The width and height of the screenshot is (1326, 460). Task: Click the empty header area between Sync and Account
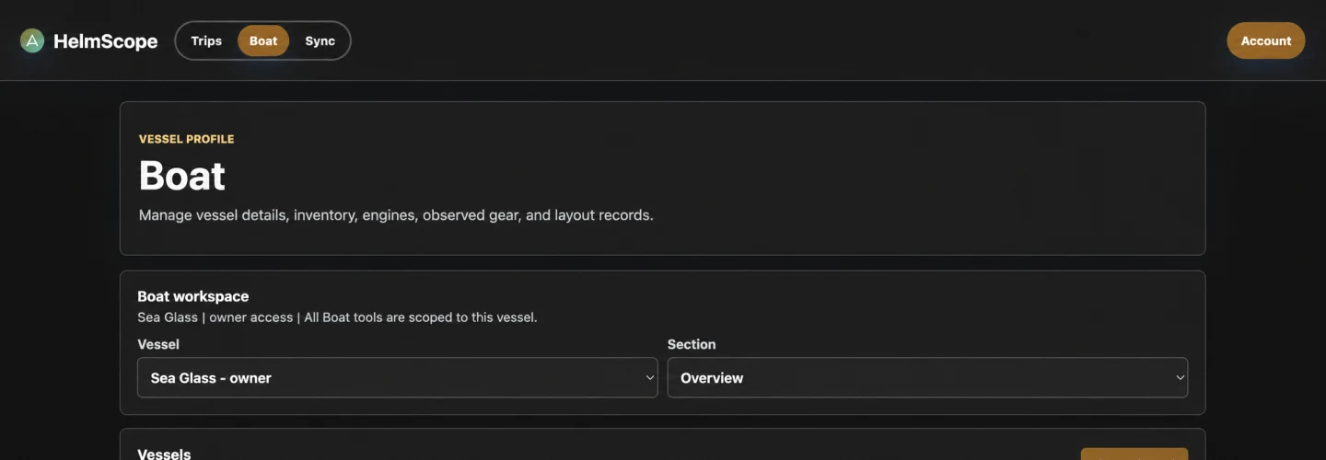(x=788, y=40)
